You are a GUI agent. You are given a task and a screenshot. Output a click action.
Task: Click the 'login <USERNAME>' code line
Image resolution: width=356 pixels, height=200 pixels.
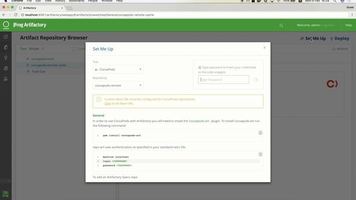115,161
